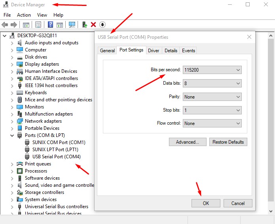275x224 pixels.
Task: Click the Device Manager title bar icon
Action: point(6,5)
